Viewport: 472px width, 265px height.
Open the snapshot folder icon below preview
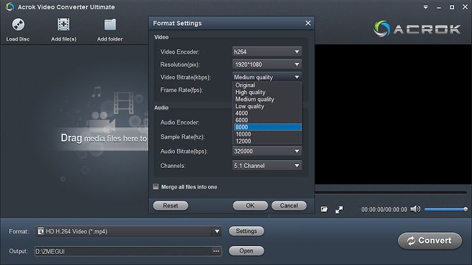click(x=324, y=209)
